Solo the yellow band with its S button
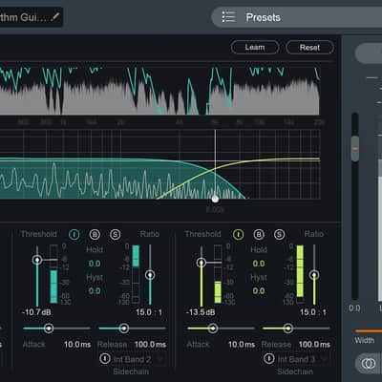382x382 pixels. point(279,235)
